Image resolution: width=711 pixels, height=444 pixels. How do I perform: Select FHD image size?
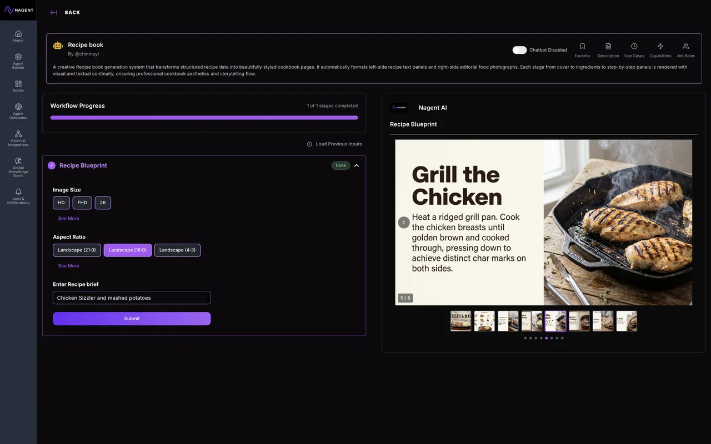click(x=82, y=203)
